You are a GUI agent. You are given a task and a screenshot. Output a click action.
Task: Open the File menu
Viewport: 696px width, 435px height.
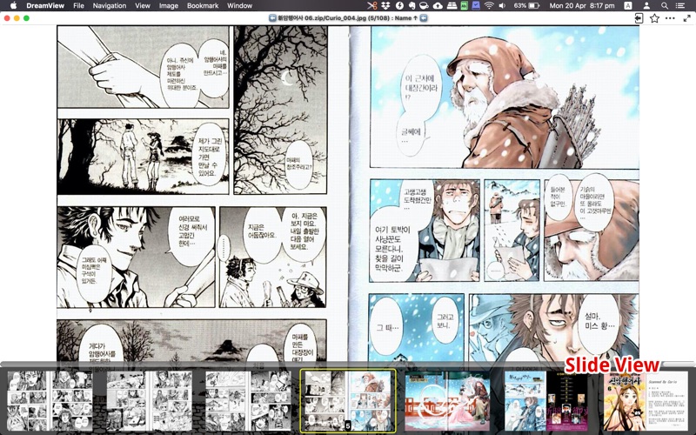tap(78, 6)
